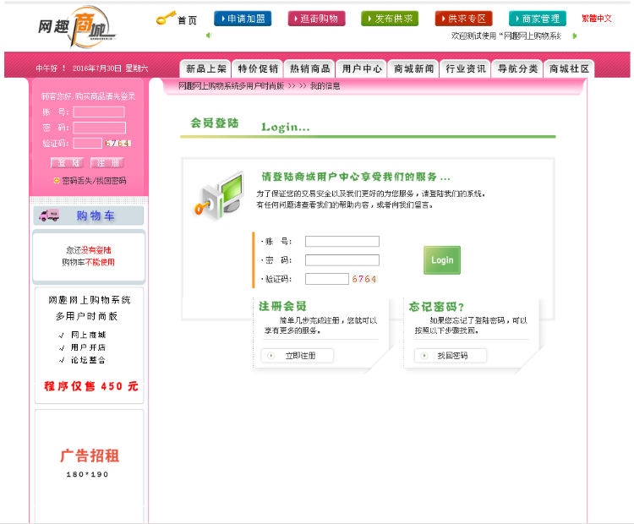The image size is (634, 524).
Task: Click the main form captcha image 6764
Action: pos(364,279)
